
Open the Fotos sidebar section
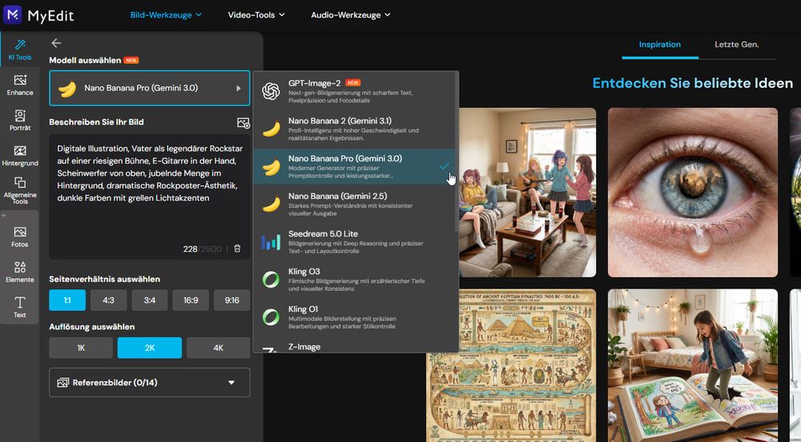[20, 237]
